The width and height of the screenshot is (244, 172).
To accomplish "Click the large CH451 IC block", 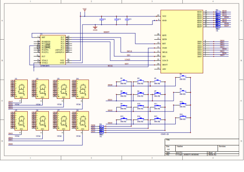I will [182, 41].
